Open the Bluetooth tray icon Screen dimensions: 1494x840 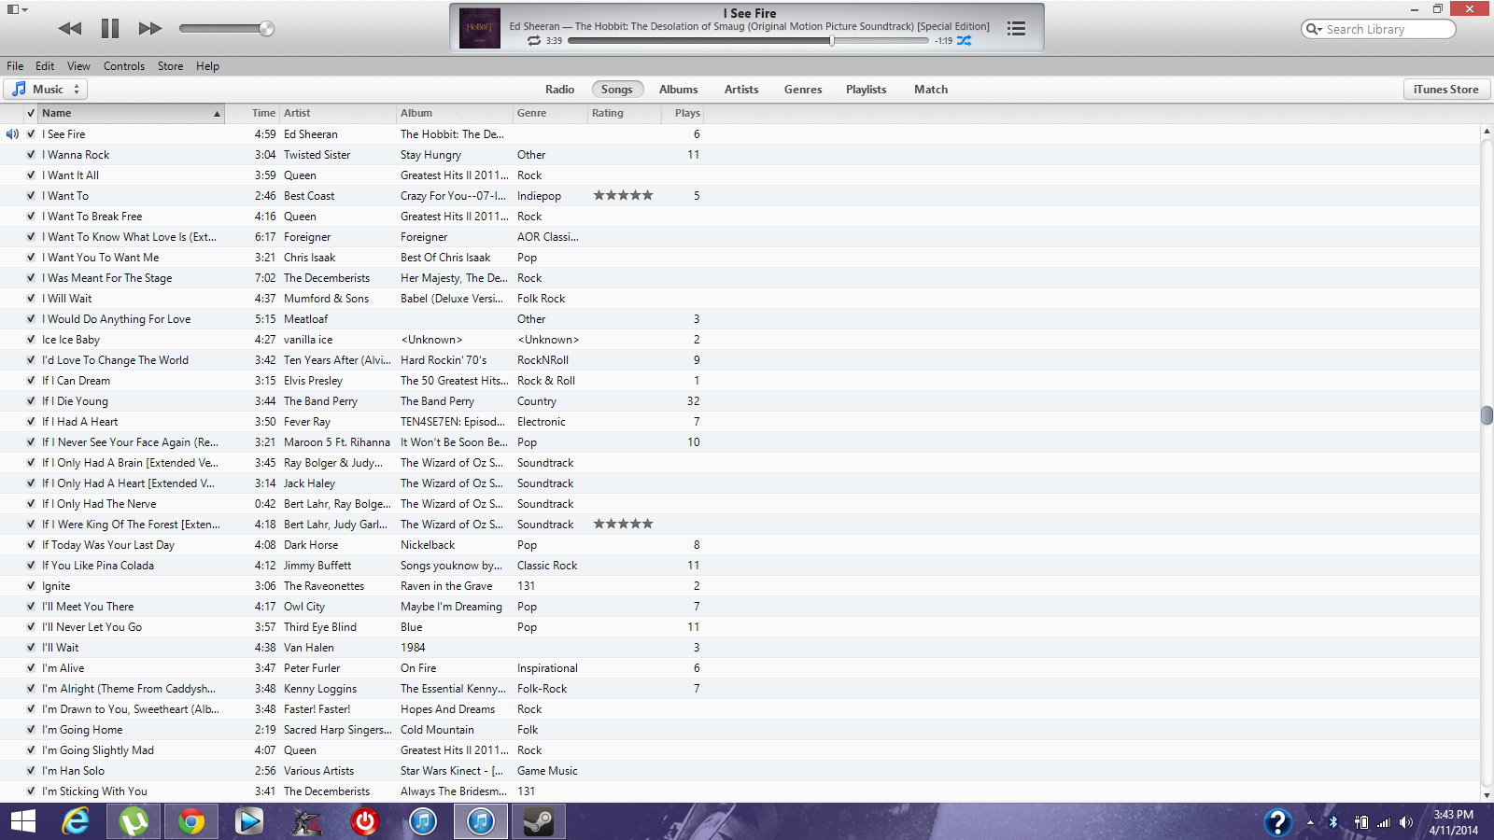tap(1333, 822)
